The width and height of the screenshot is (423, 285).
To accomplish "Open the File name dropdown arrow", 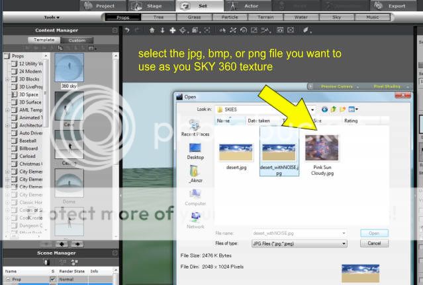I will [x=344, y=233].
